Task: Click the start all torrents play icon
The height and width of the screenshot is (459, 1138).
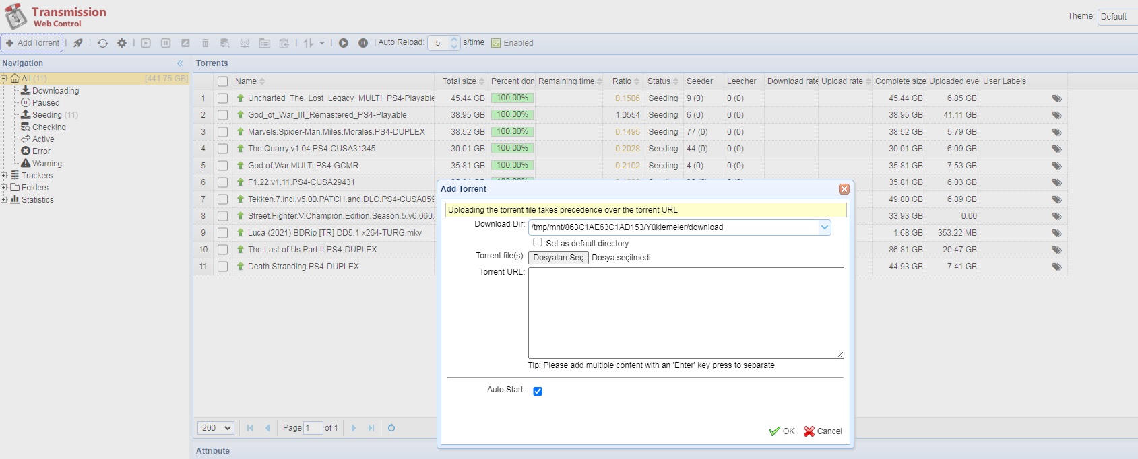Action: pyautogui.click(x=344, y=43)
